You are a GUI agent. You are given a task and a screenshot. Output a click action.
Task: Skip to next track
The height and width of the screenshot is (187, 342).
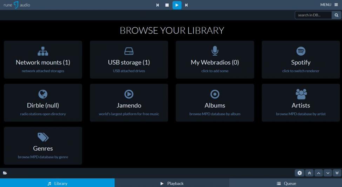186,5
